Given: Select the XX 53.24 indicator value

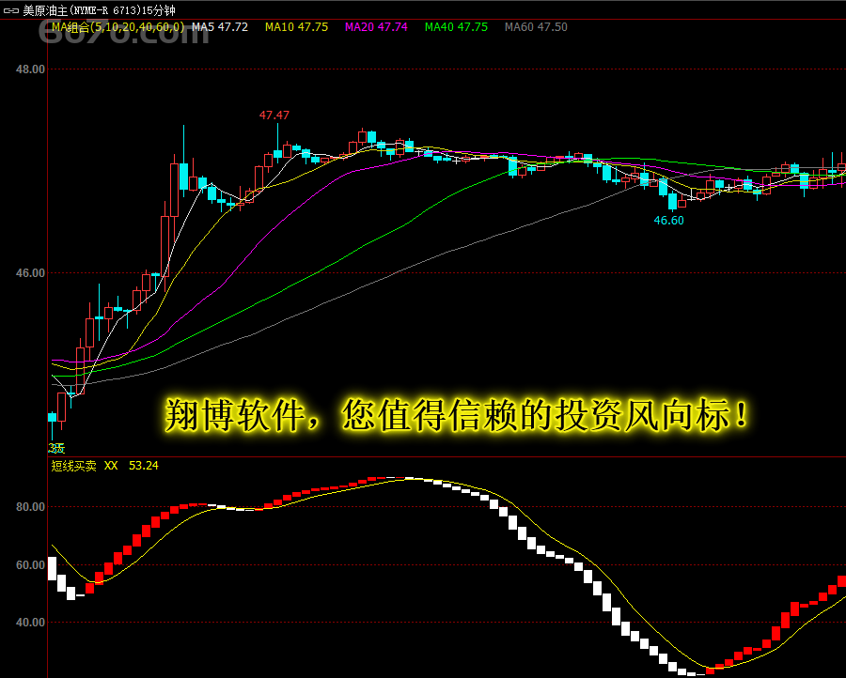Looking at the screenshot, I should (131, 466).
